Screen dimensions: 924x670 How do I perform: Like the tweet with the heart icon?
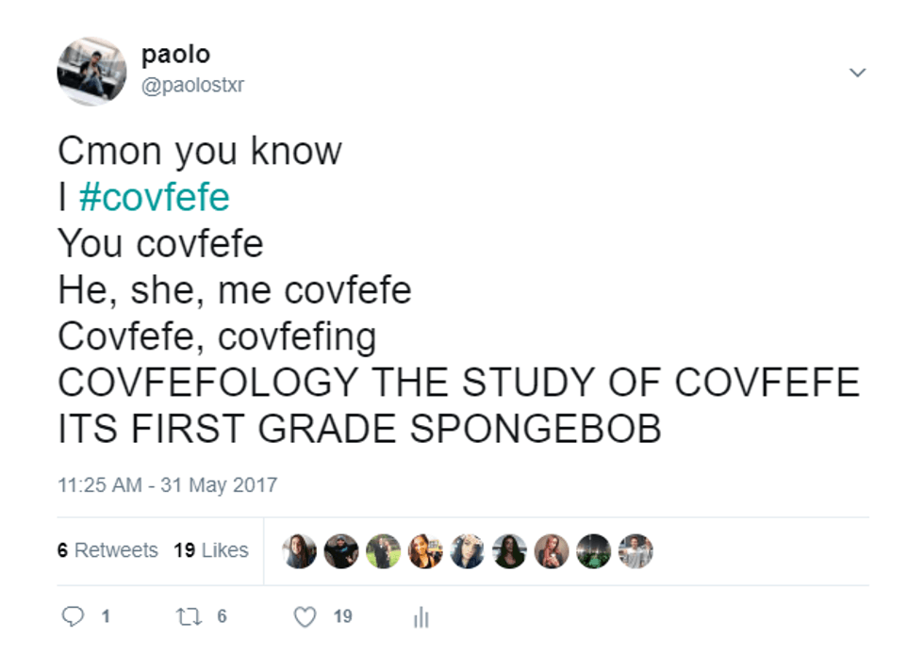point(305,616)
